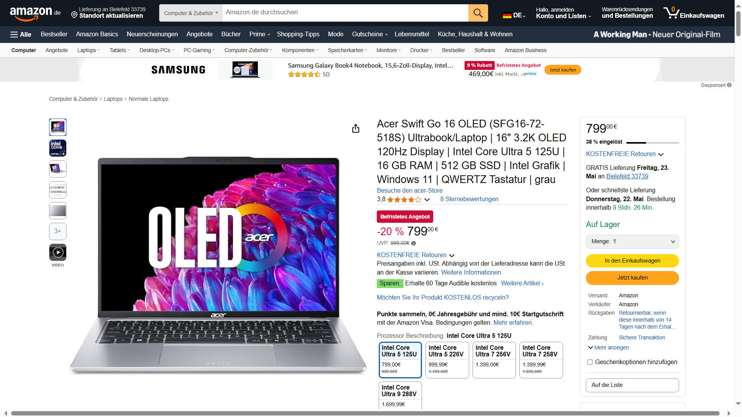Viewport: 742px width, 417px height.
Task: Check Geschenkoptionen hinzufügen checkbox
Action: click(590, 362)
